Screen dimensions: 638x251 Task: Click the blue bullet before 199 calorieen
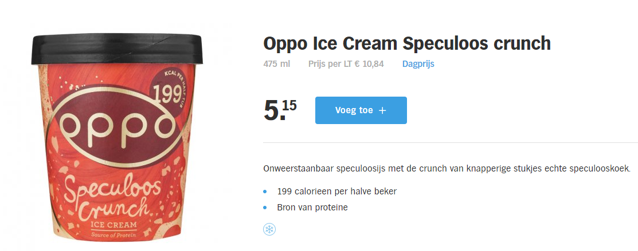265,192
